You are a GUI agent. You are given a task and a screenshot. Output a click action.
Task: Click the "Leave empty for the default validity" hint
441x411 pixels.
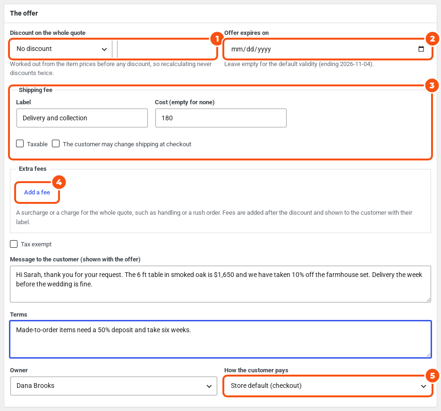pyautogui.click(x=299, y=64)
